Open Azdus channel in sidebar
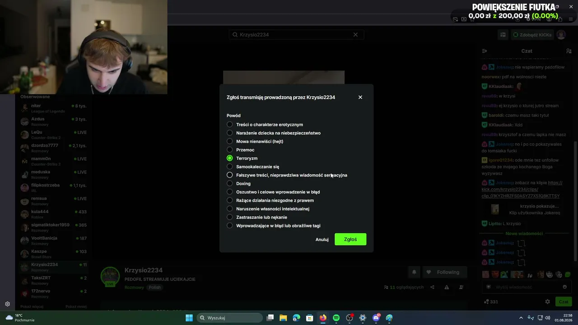 [54, 121]
